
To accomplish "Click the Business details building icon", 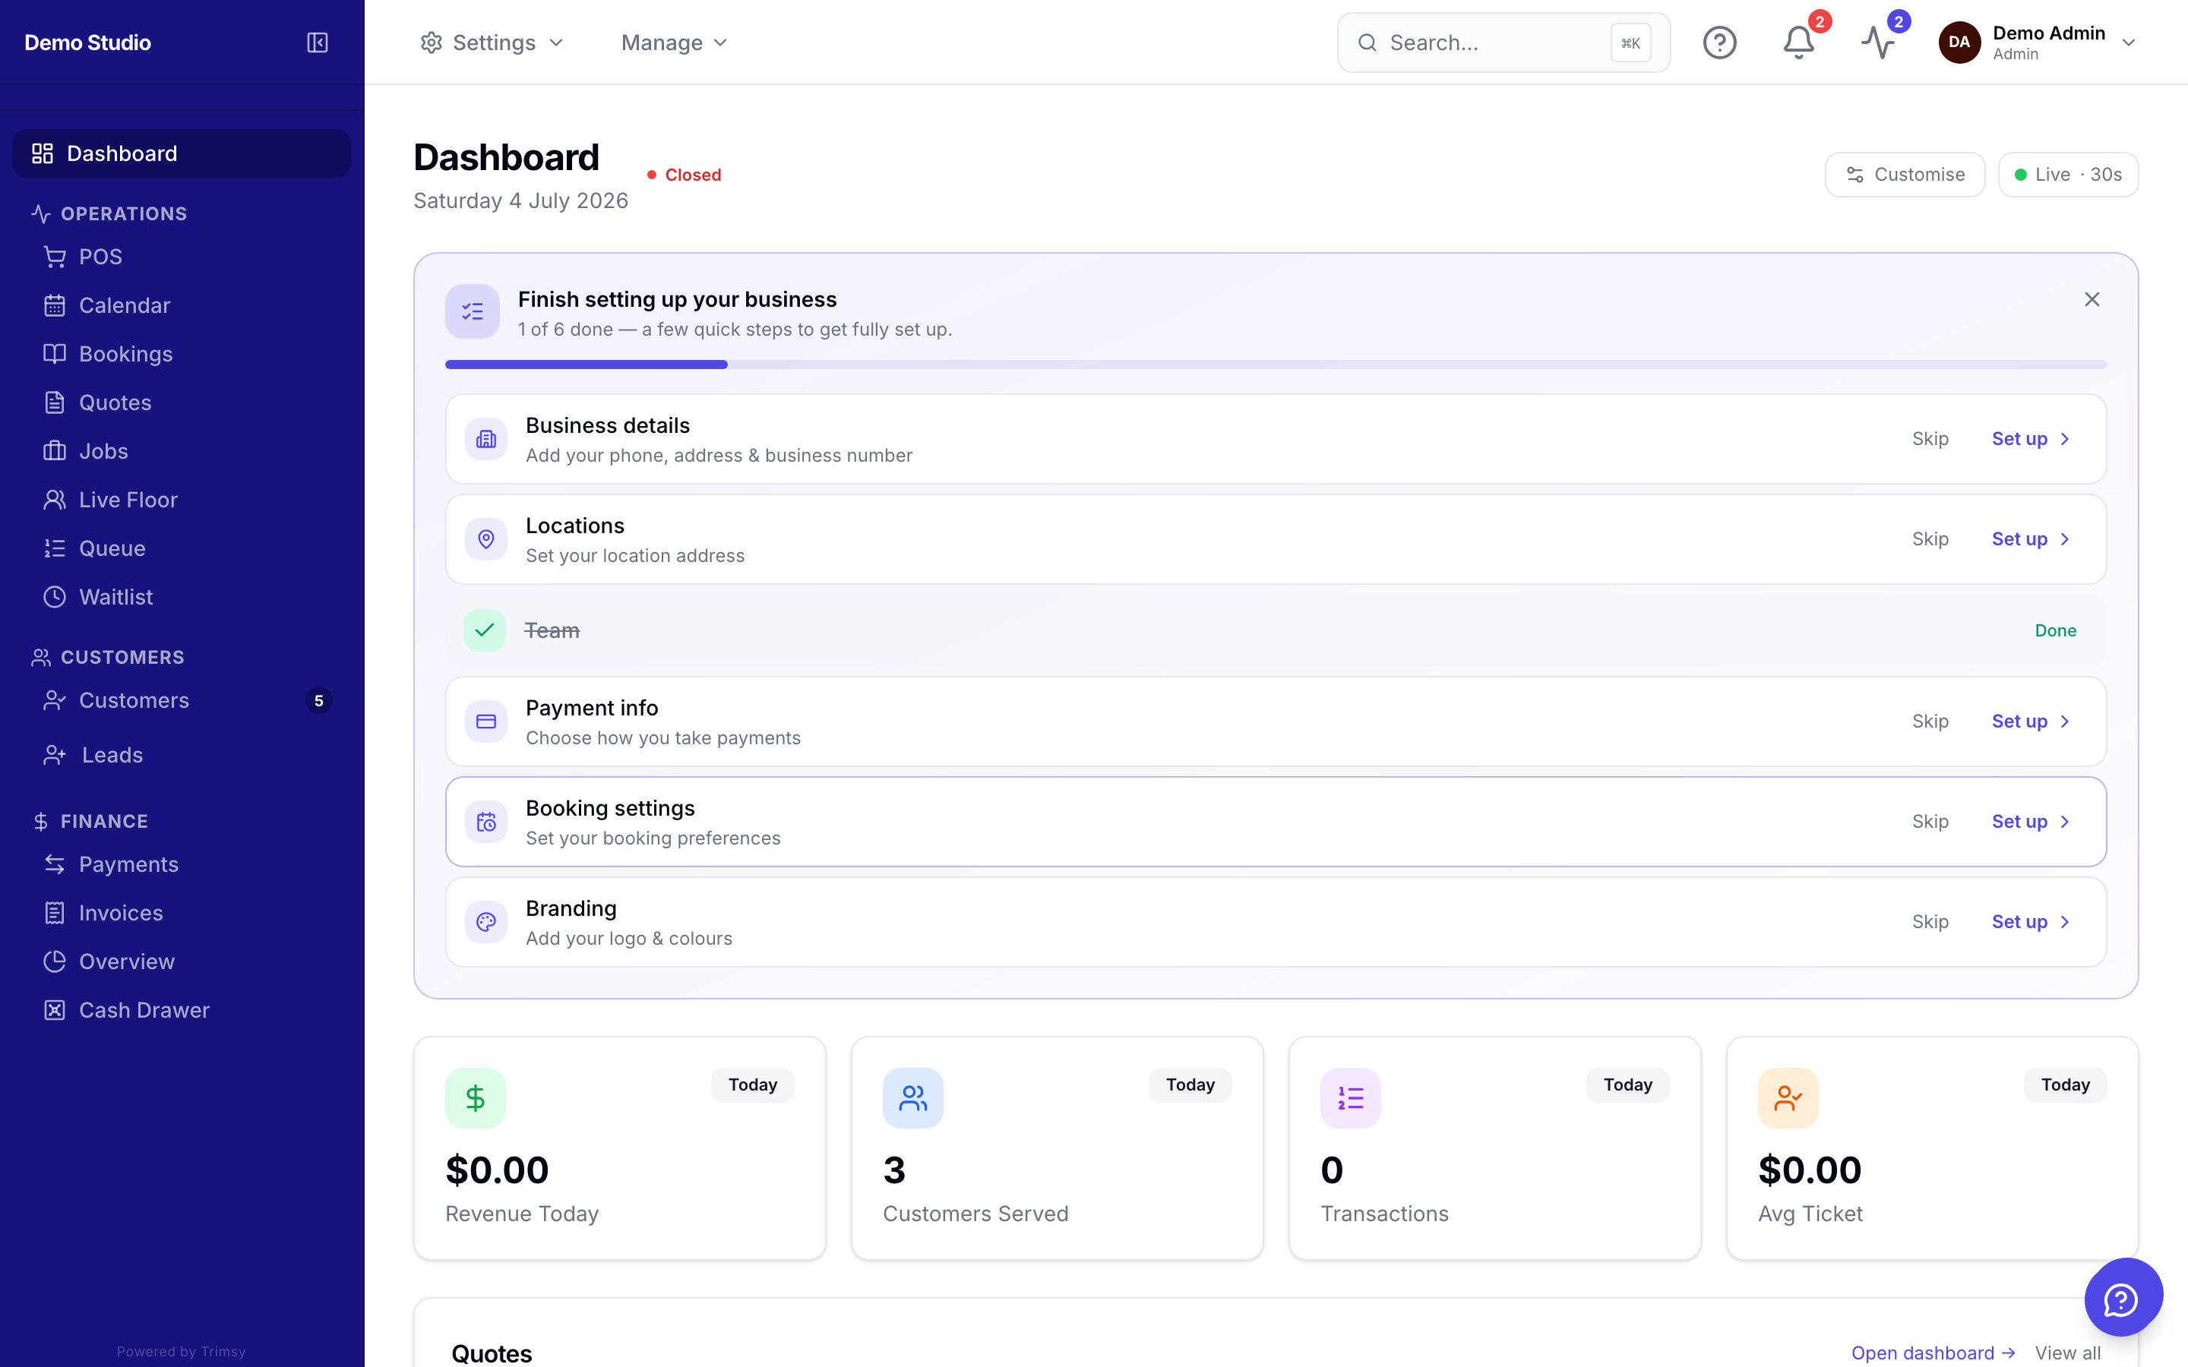I will pyautogui.click(x=485, y=440).
